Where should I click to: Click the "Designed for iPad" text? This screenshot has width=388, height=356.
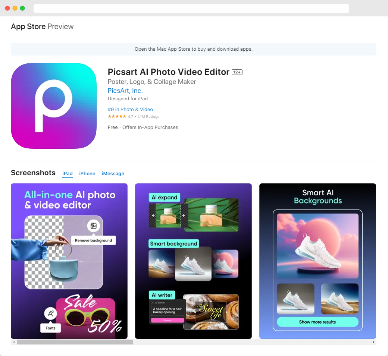(x=128, y=99)
